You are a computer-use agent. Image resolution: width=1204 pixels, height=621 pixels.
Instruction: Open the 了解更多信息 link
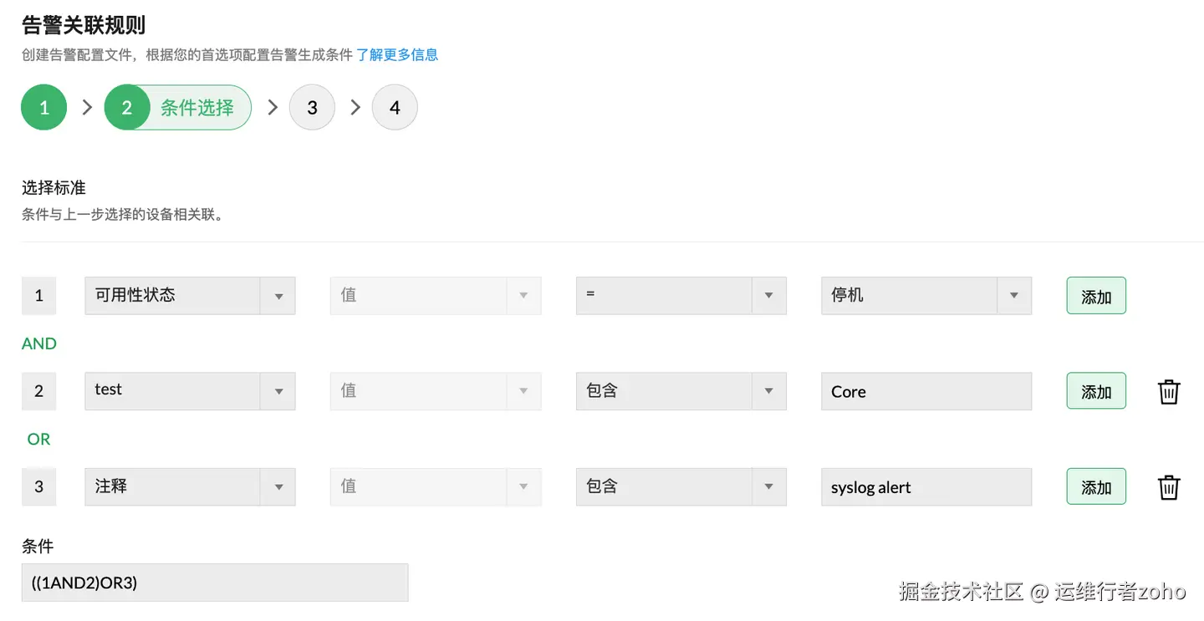397,55
